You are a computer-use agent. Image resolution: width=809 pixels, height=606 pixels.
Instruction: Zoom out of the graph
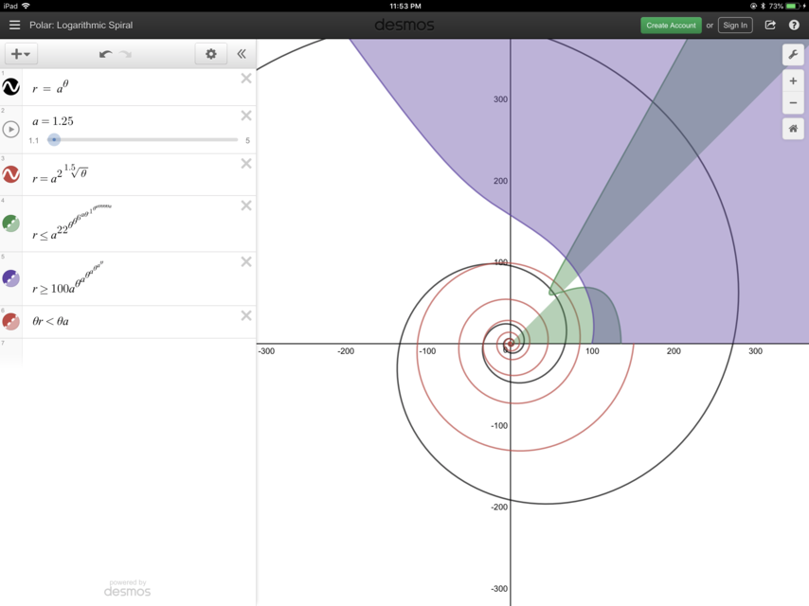(x=793, y=103)
